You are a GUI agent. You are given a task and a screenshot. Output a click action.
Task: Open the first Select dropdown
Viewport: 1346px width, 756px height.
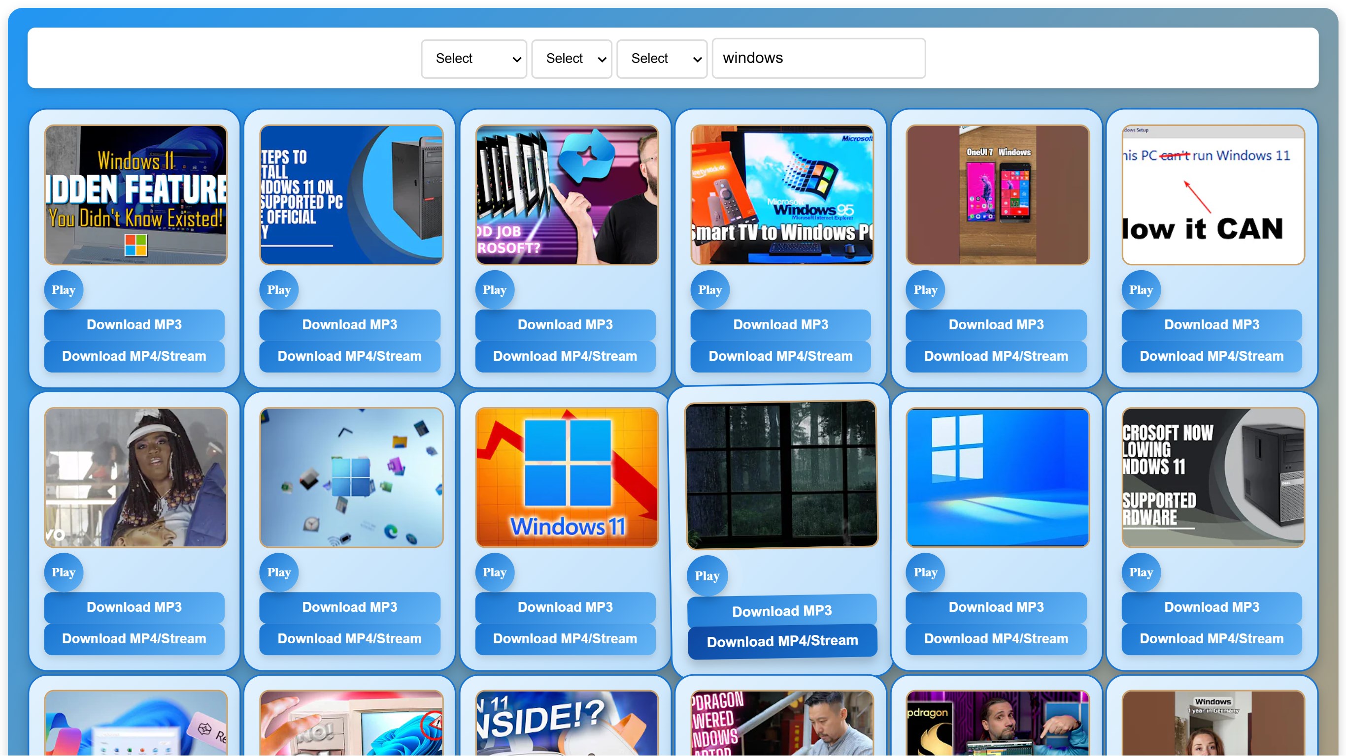point(473,59)
